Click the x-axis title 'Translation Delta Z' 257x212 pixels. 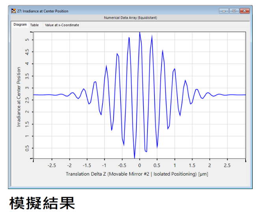click(137, 174)
